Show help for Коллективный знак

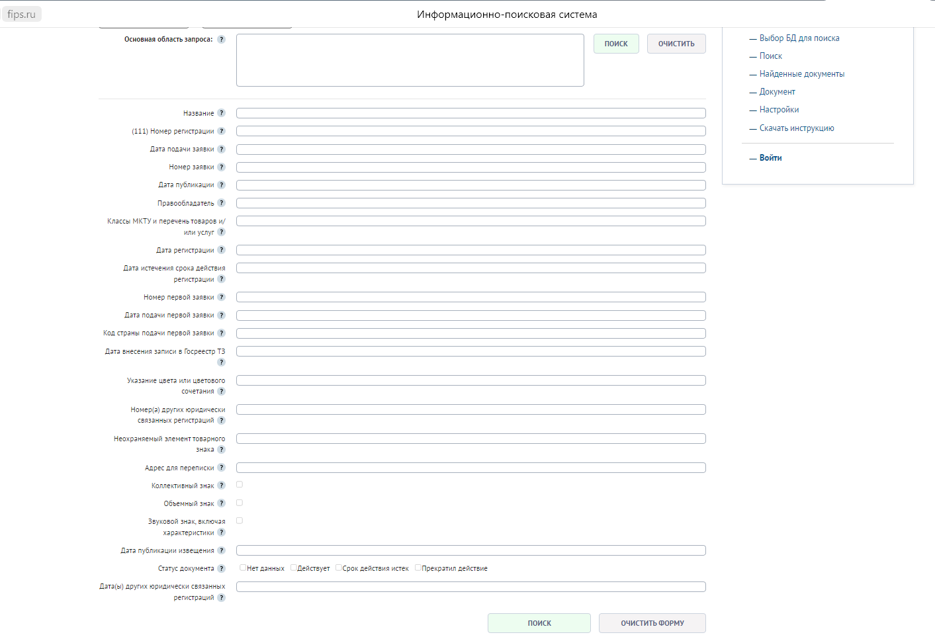[221, 486]
